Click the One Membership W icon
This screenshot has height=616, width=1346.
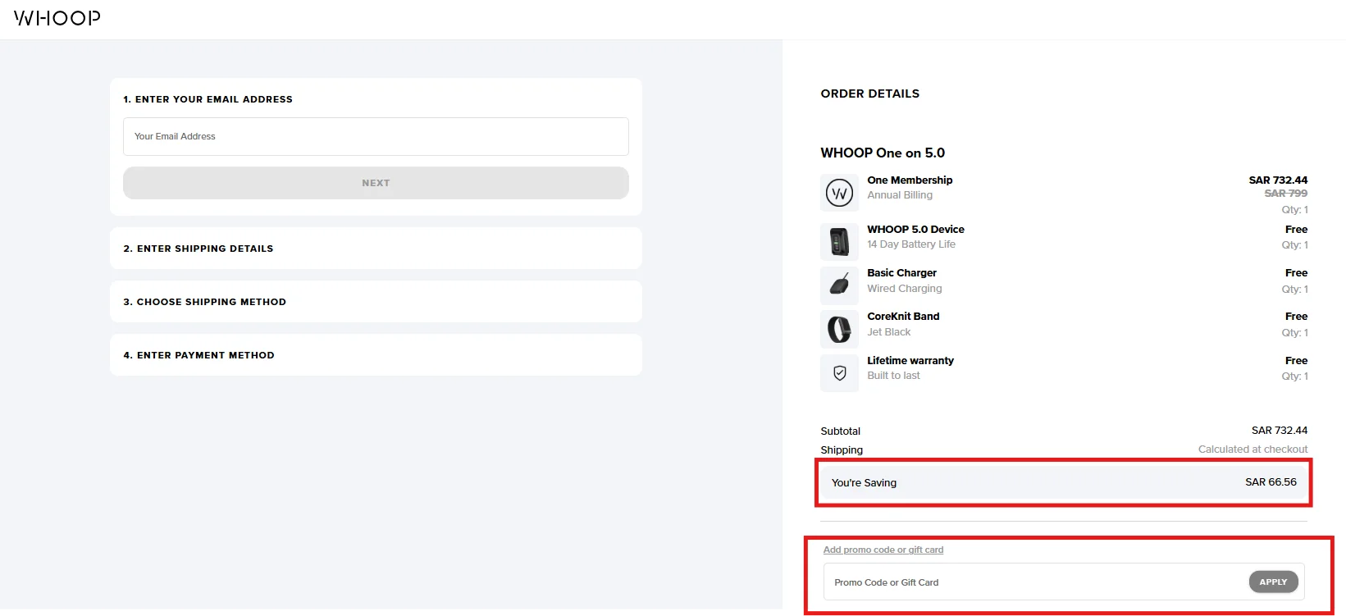839,194
